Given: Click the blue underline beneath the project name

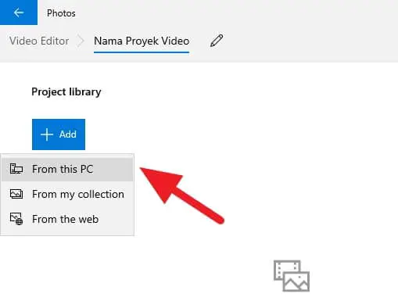Looking at the screenshot, I should click(x=142, y=52).
